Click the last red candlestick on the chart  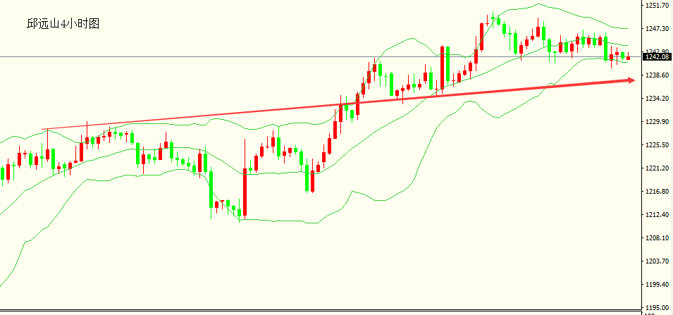coord(629,58)
